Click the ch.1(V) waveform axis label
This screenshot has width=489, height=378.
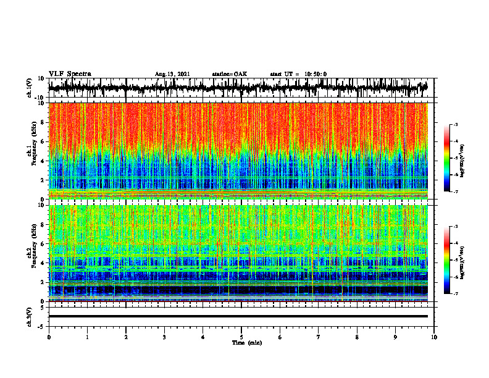[30, 88]
